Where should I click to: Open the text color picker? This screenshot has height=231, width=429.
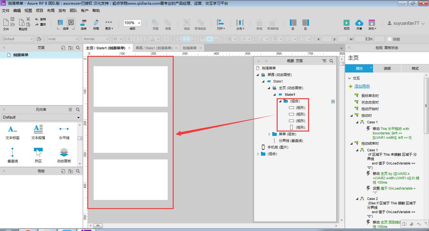155,39
